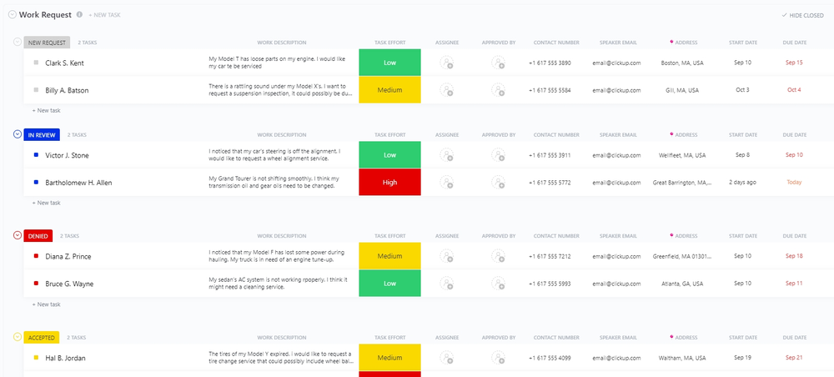
Task: Click the Task Effort column header in New Request
Action: (x=389, y=43)
